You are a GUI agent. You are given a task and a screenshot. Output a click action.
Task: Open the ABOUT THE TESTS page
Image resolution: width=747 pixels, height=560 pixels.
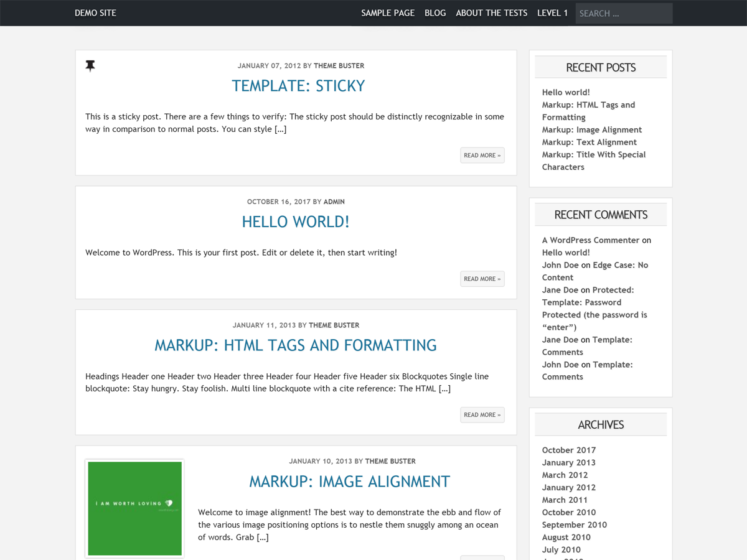tap(491, 12)
